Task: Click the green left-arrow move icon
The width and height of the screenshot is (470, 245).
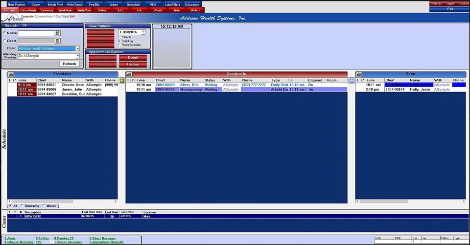Action: click(122, 80)
